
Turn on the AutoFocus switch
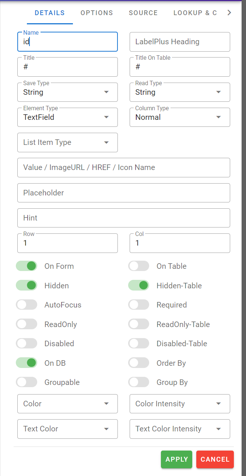27,305
